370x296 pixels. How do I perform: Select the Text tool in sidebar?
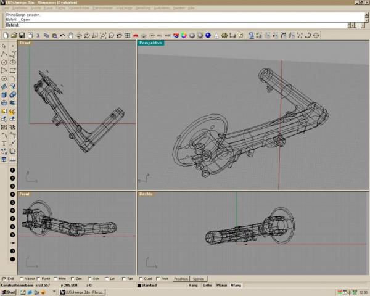4,143
